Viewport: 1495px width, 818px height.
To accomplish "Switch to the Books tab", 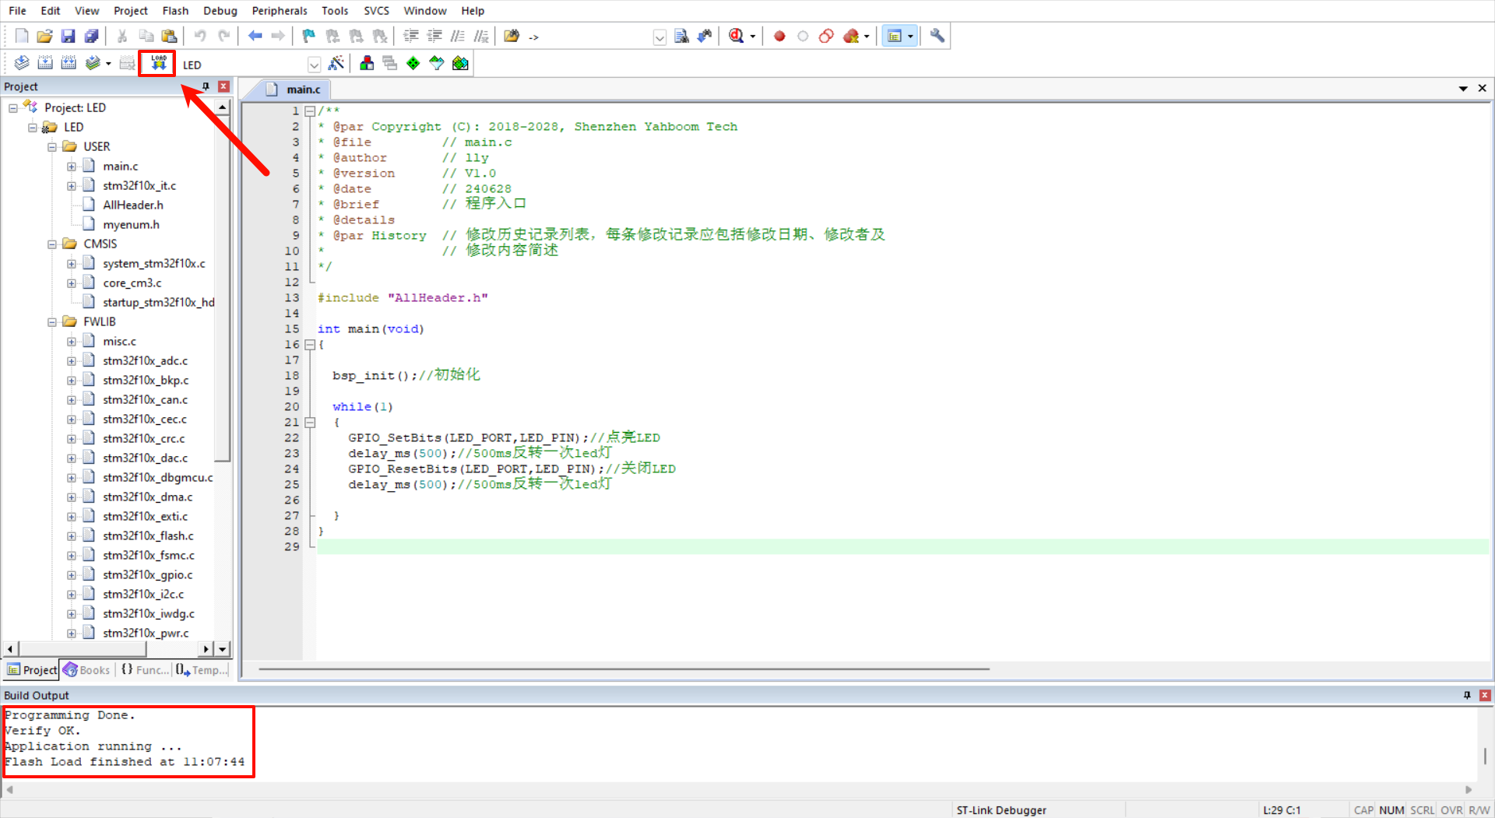I will (87, 670).
